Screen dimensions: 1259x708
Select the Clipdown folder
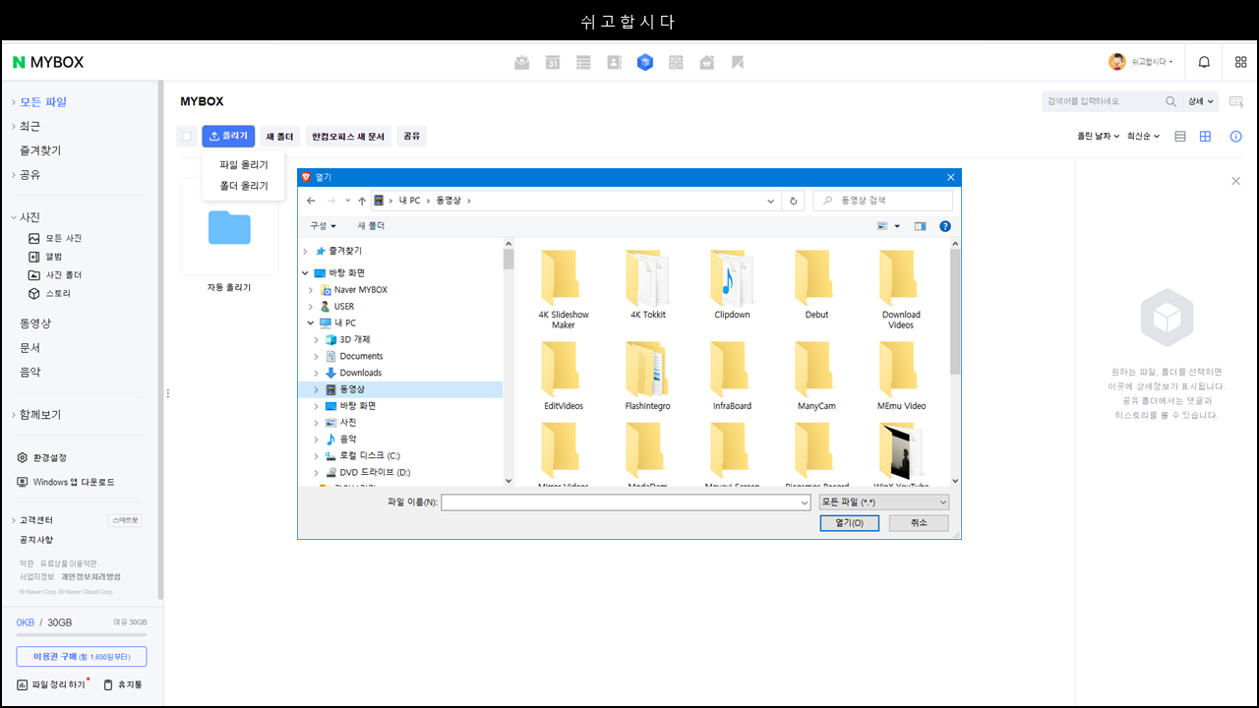tap(732, 284)
